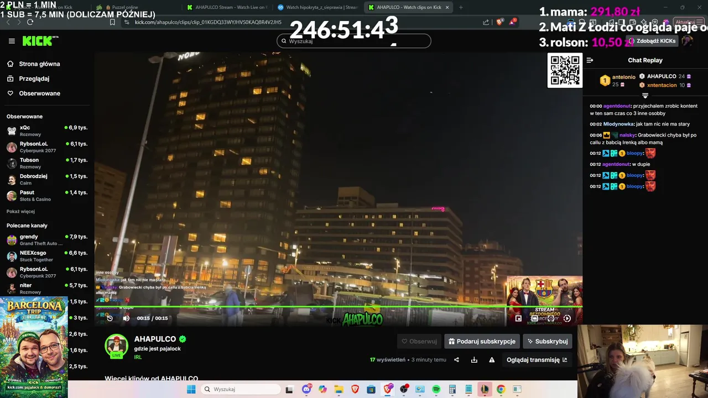Open the AHAPULCO channel name
Image resolution: width=708 pixels, height=398 pixels.
[x=155, y=339]
